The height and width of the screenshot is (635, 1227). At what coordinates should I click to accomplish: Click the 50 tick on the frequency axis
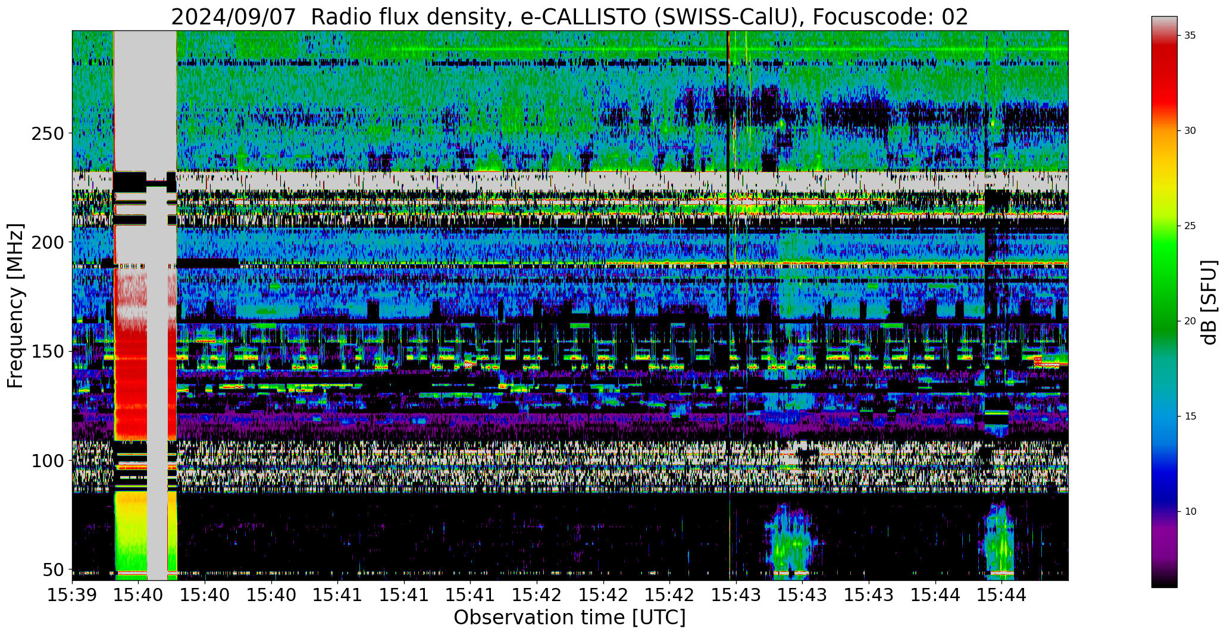click(53, 570)
